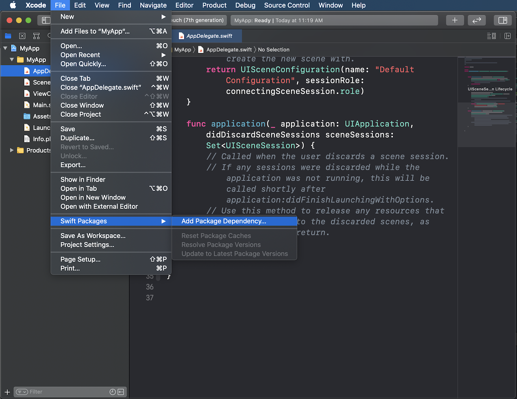The width and height of the screenshot is (517, 399).
Task: Open the Open Recent submenu
Action: 111,55
